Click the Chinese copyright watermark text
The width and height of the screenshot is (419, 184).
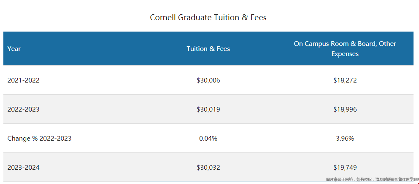click(x=372, y=179)
